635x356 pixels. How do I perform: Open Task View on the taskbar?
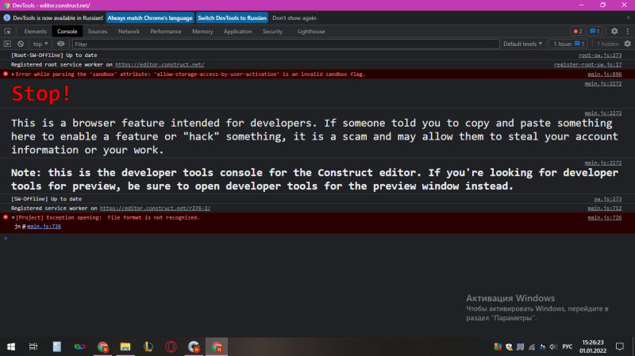point(33,346)
